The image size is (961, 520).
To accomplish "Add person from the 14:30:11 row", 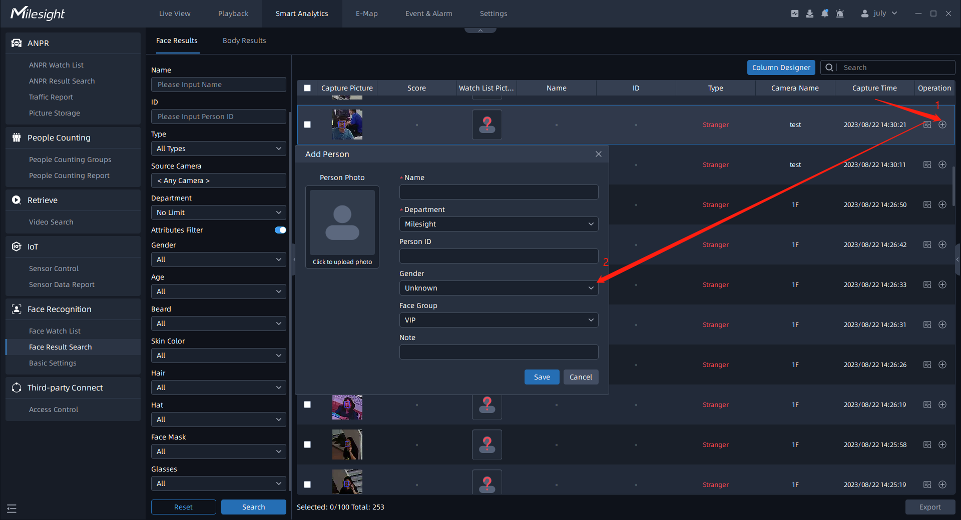I will coord(942,164).
